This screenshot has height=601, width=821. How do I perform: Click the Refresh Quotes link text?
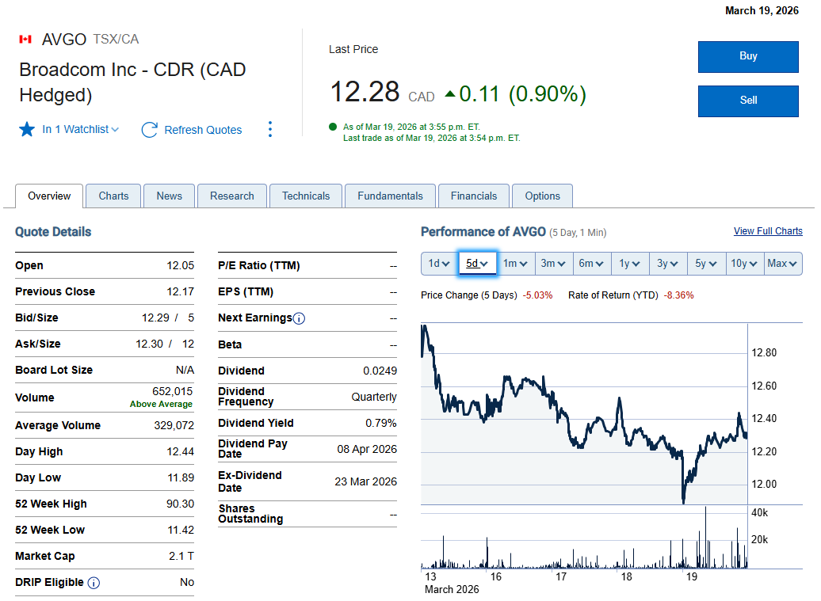pyautogui.click(x=203, y=130)
